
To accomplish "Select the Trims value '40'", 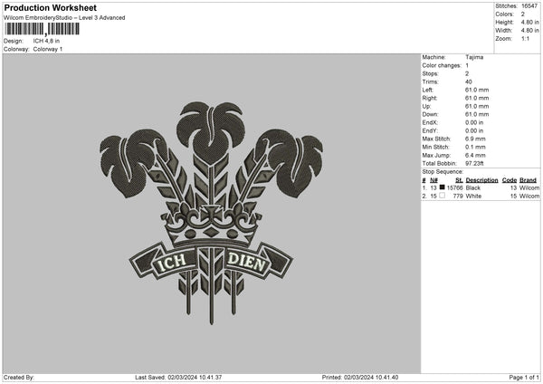I will (469, 82).
